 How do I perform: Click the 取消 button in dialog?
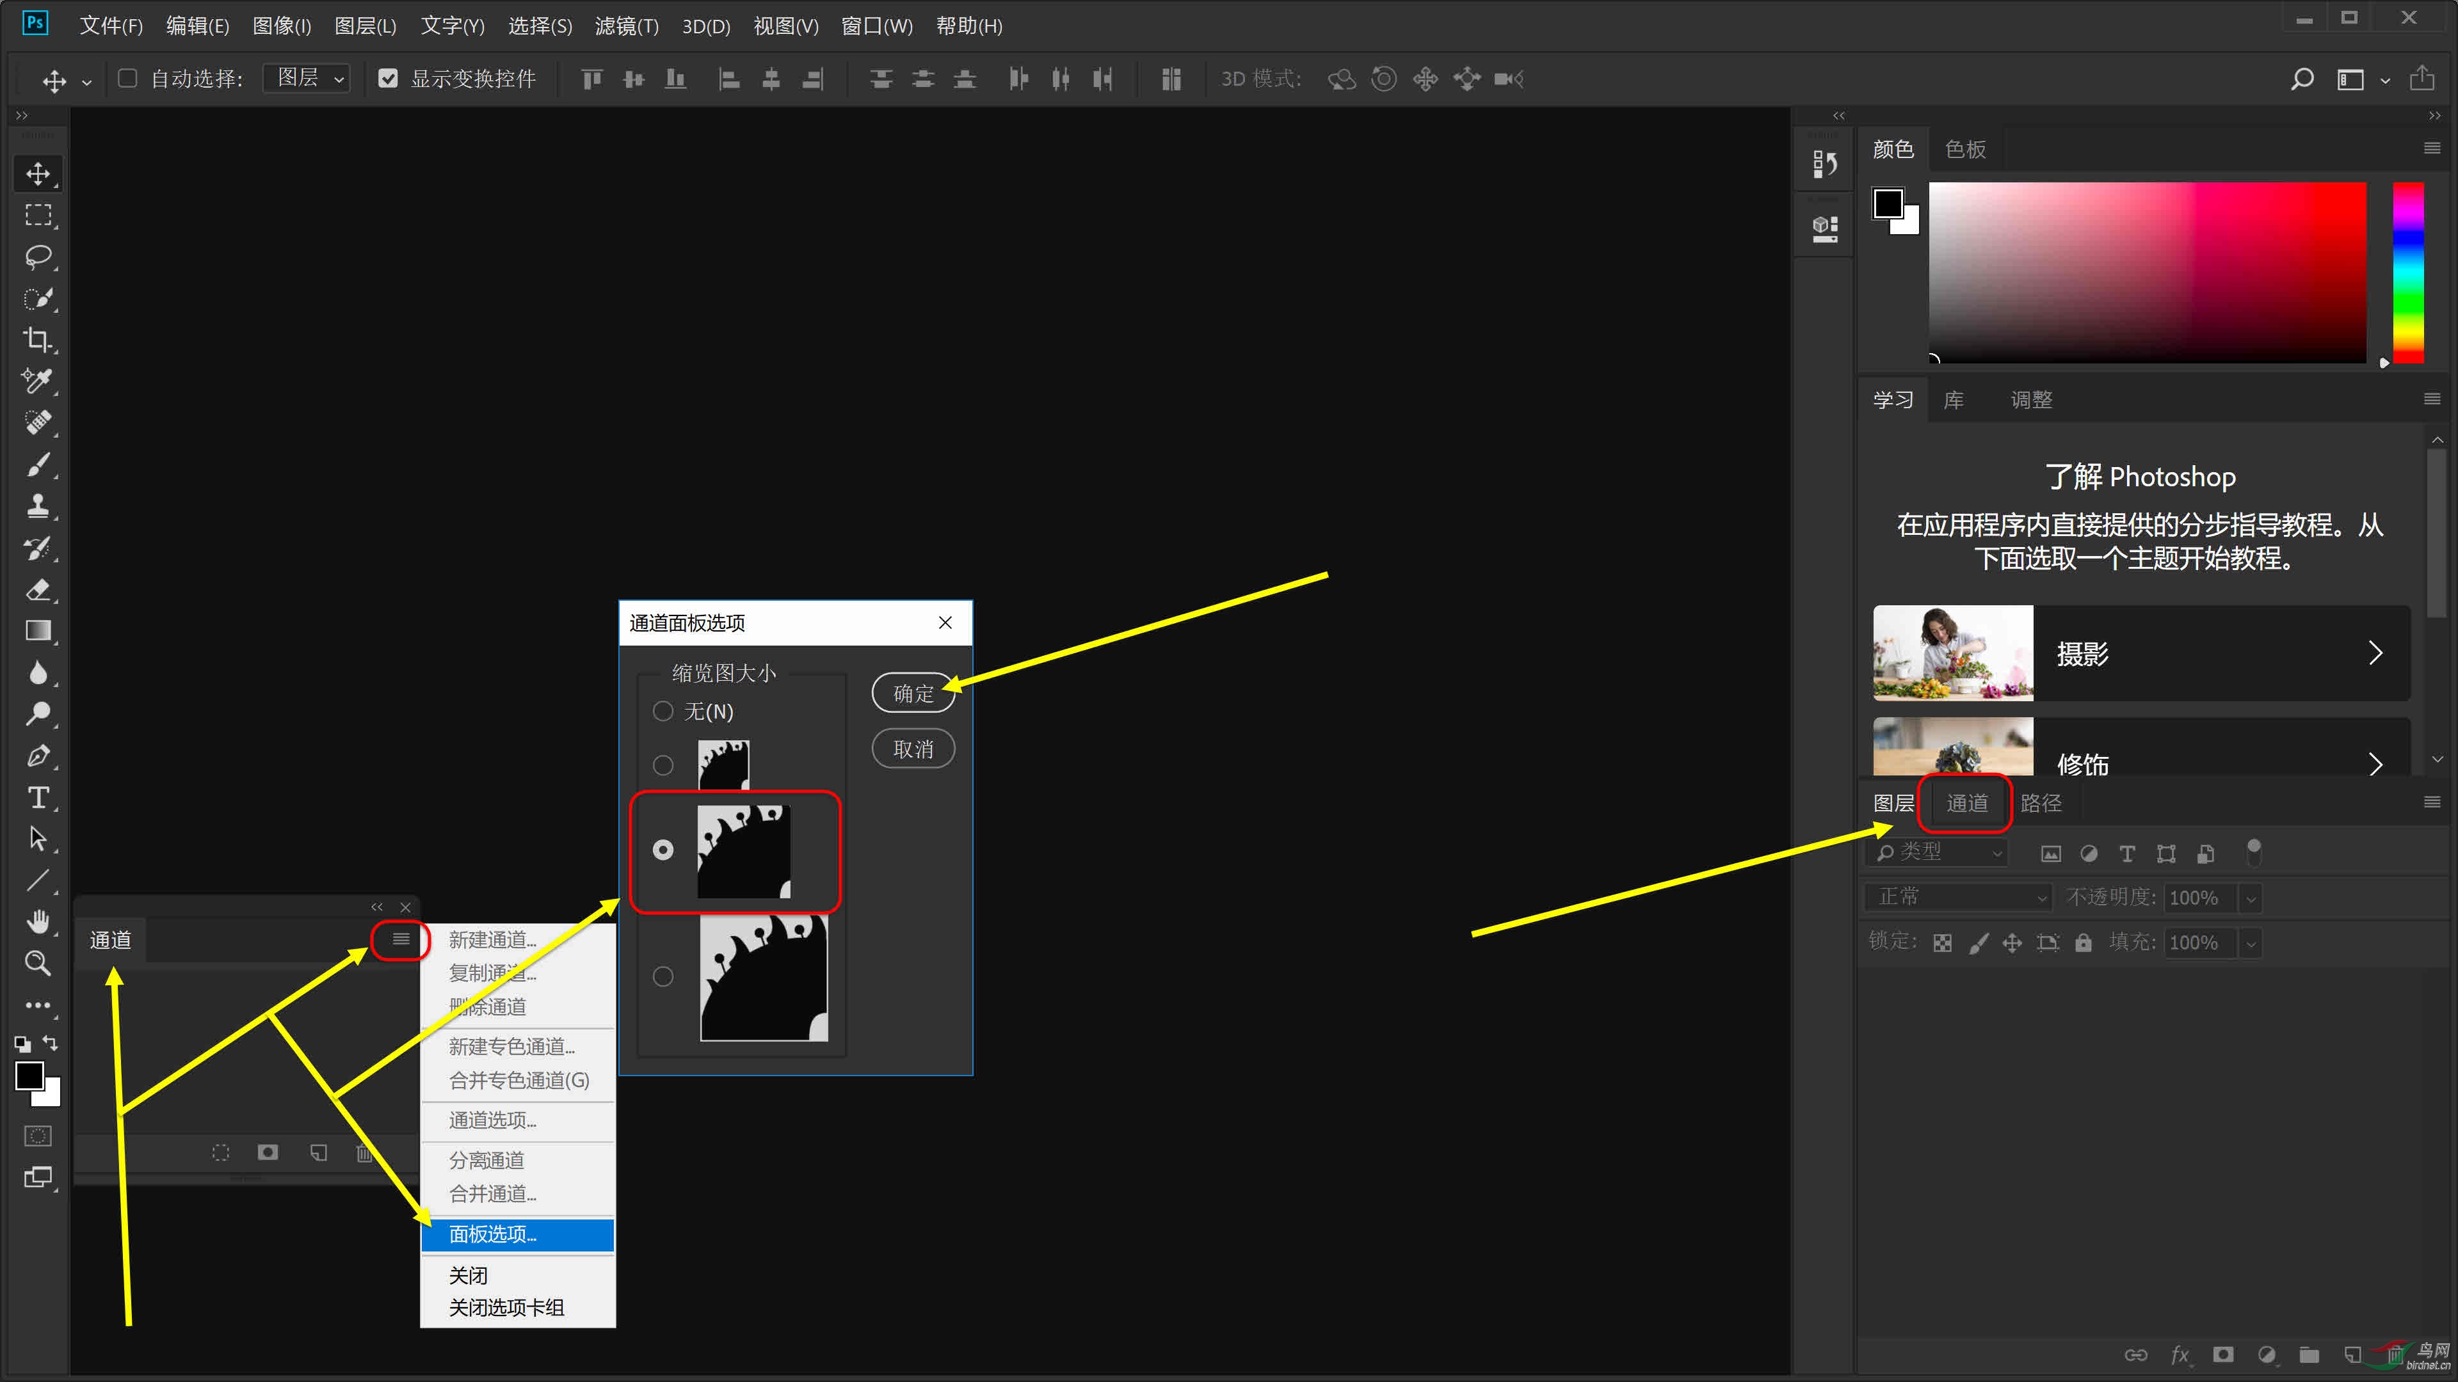(913, 750)
